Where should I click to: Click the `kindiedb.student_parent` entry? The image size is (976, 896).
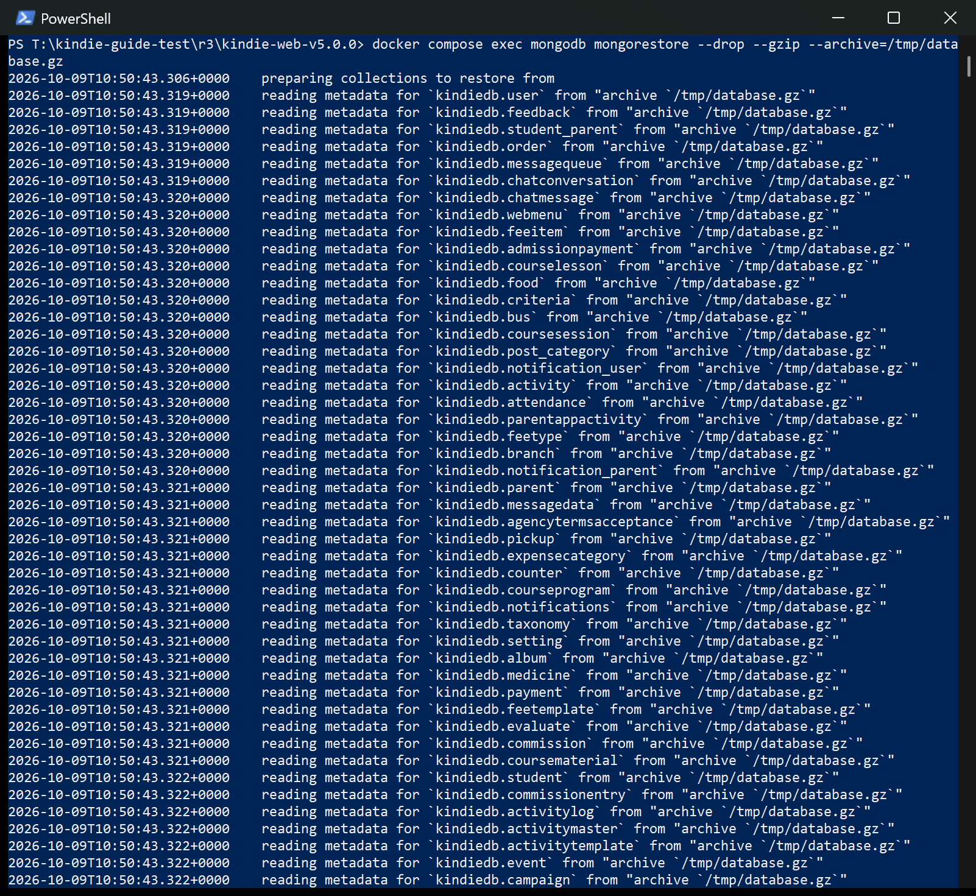pyautogui.click(x=527, y=130)
